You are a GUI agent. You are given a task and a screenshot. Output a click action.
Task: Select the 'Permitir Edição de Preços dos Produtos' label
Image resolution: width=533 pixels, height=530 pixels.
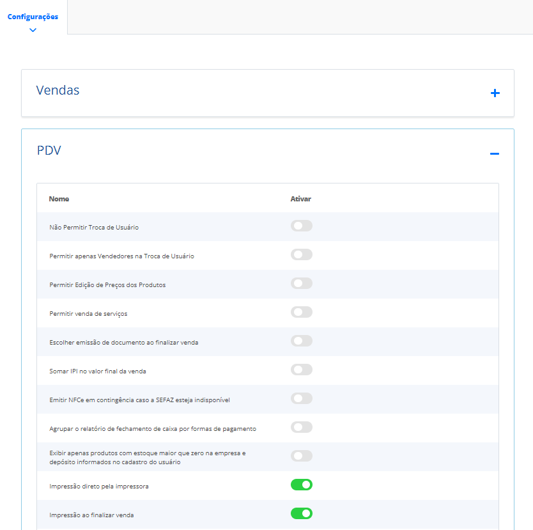click(x=107, y=285)
